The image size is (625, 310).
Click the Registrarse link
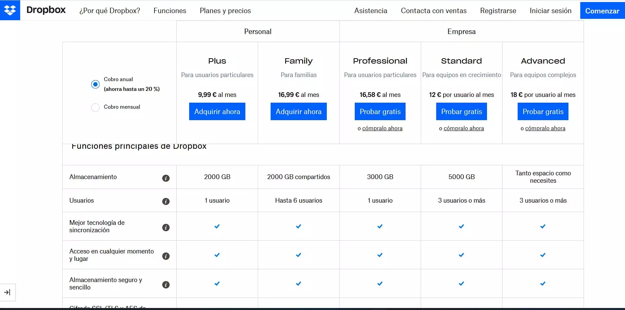(x=498, y=11)
